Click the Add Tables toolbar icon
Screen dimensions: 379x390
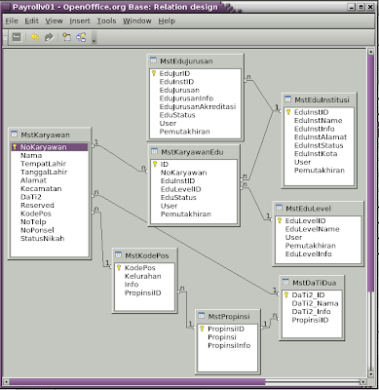click(66, 37)
